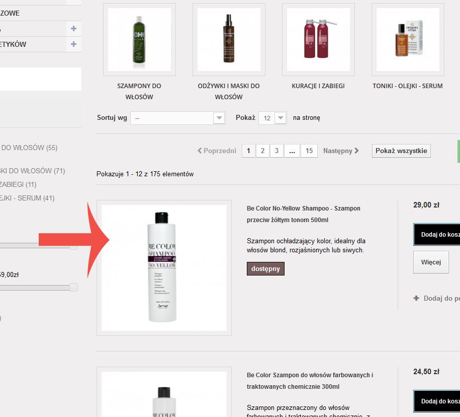Go to Poprzedni page

[217, 151]
